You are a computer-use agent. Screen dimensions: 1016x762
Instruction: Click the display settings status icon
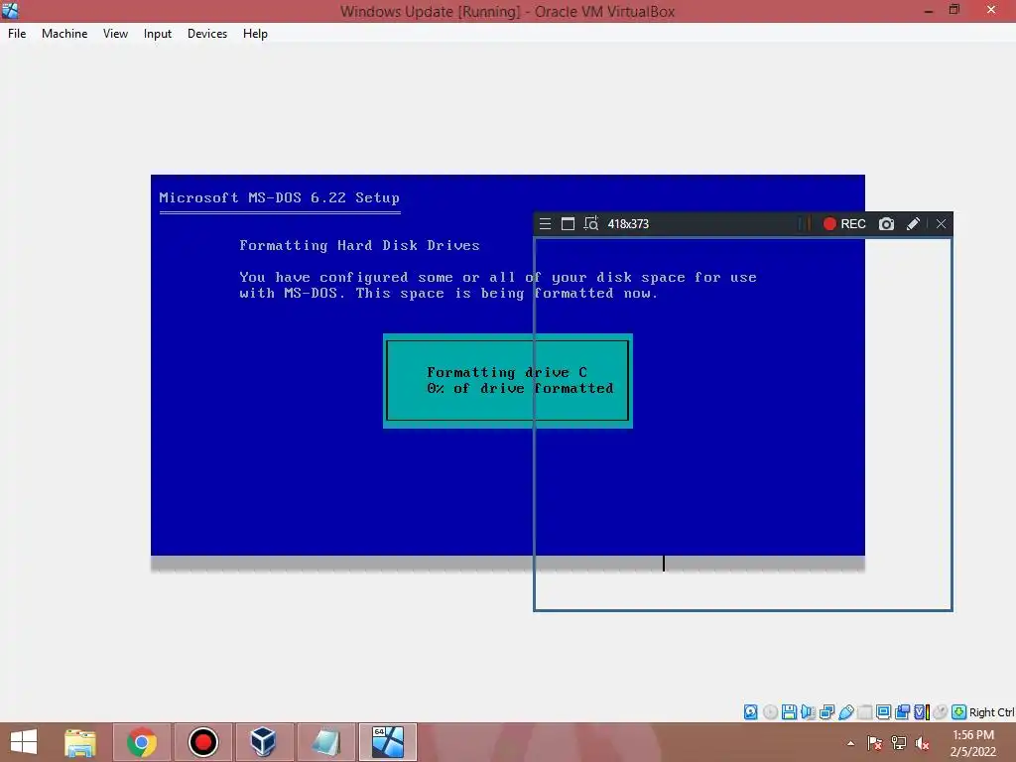[883, 712]
